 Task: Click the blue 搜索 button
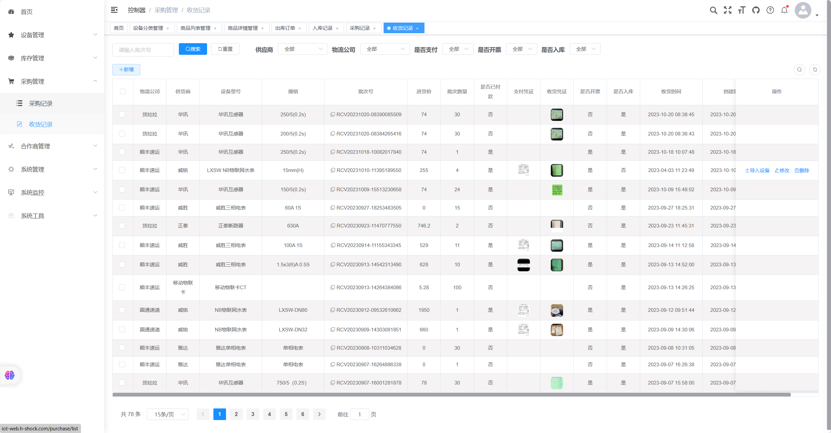[x=193, y=49]
